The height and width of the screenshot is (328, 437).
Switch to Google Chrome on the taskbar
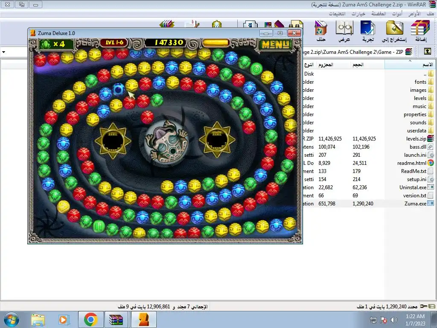(x=90, y=319)
